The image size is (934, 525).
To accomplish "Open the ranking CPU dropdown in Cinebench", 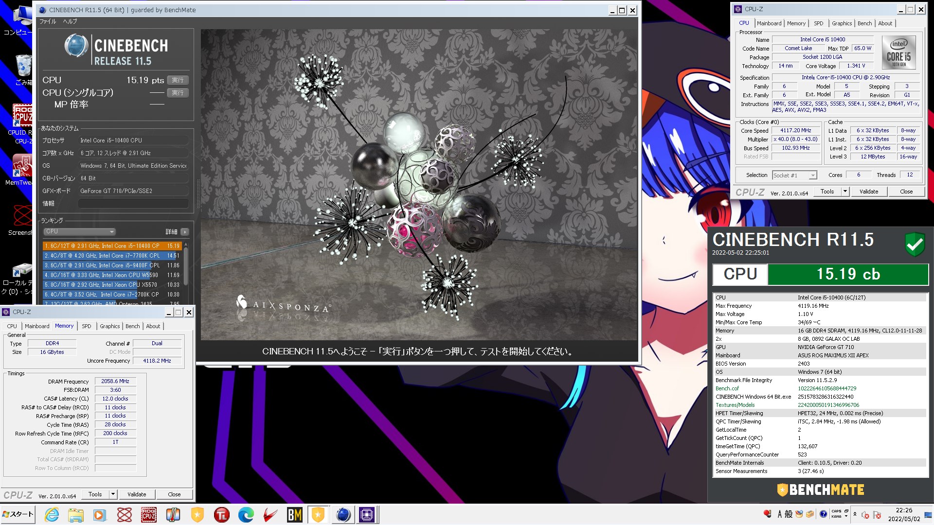I will pos(79,232).
